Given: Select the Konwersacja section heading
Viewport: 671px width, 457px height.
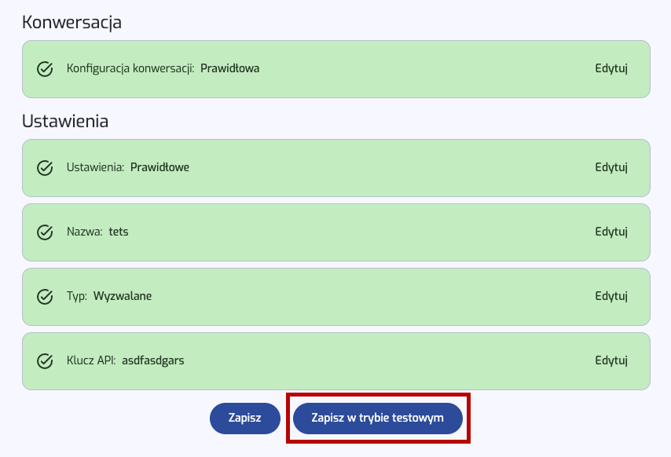Looking at the screenshot, I should tap(72, 23).
